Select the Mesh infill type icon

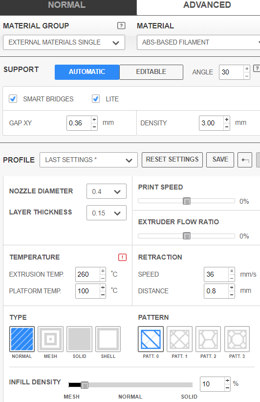[50, 339]
